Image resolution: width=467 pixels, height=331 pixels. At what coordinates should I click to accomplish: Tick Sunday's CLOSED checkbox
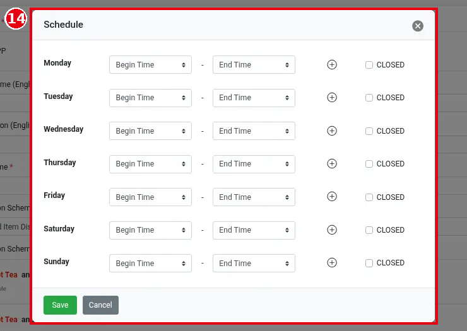pyautogui.click(x=369, y=263)
